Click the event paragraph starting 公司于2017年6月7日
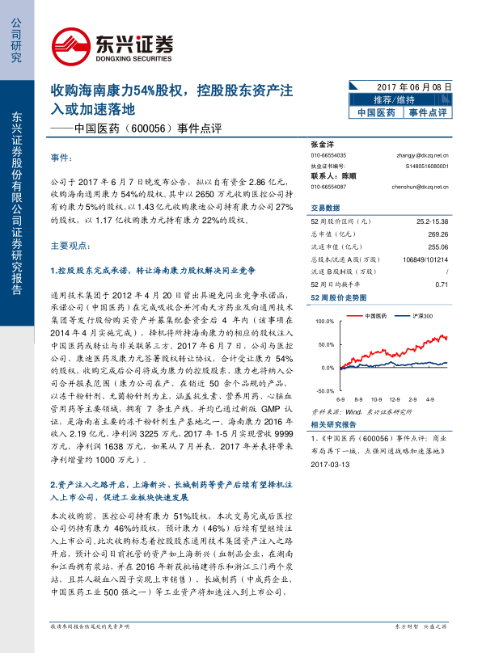482x653 pixels. [171, 201]
